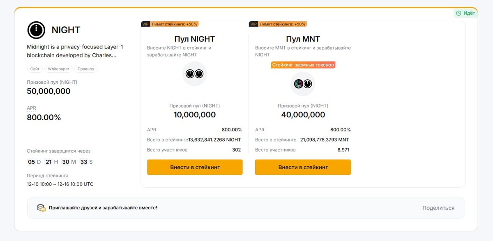Click the Пул NIGHT title

coord(194,39)
